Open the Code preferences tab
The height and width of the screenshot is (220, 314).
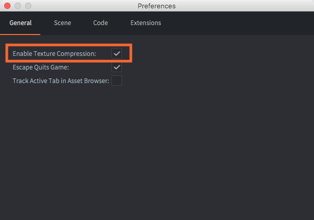coord(100,23)
